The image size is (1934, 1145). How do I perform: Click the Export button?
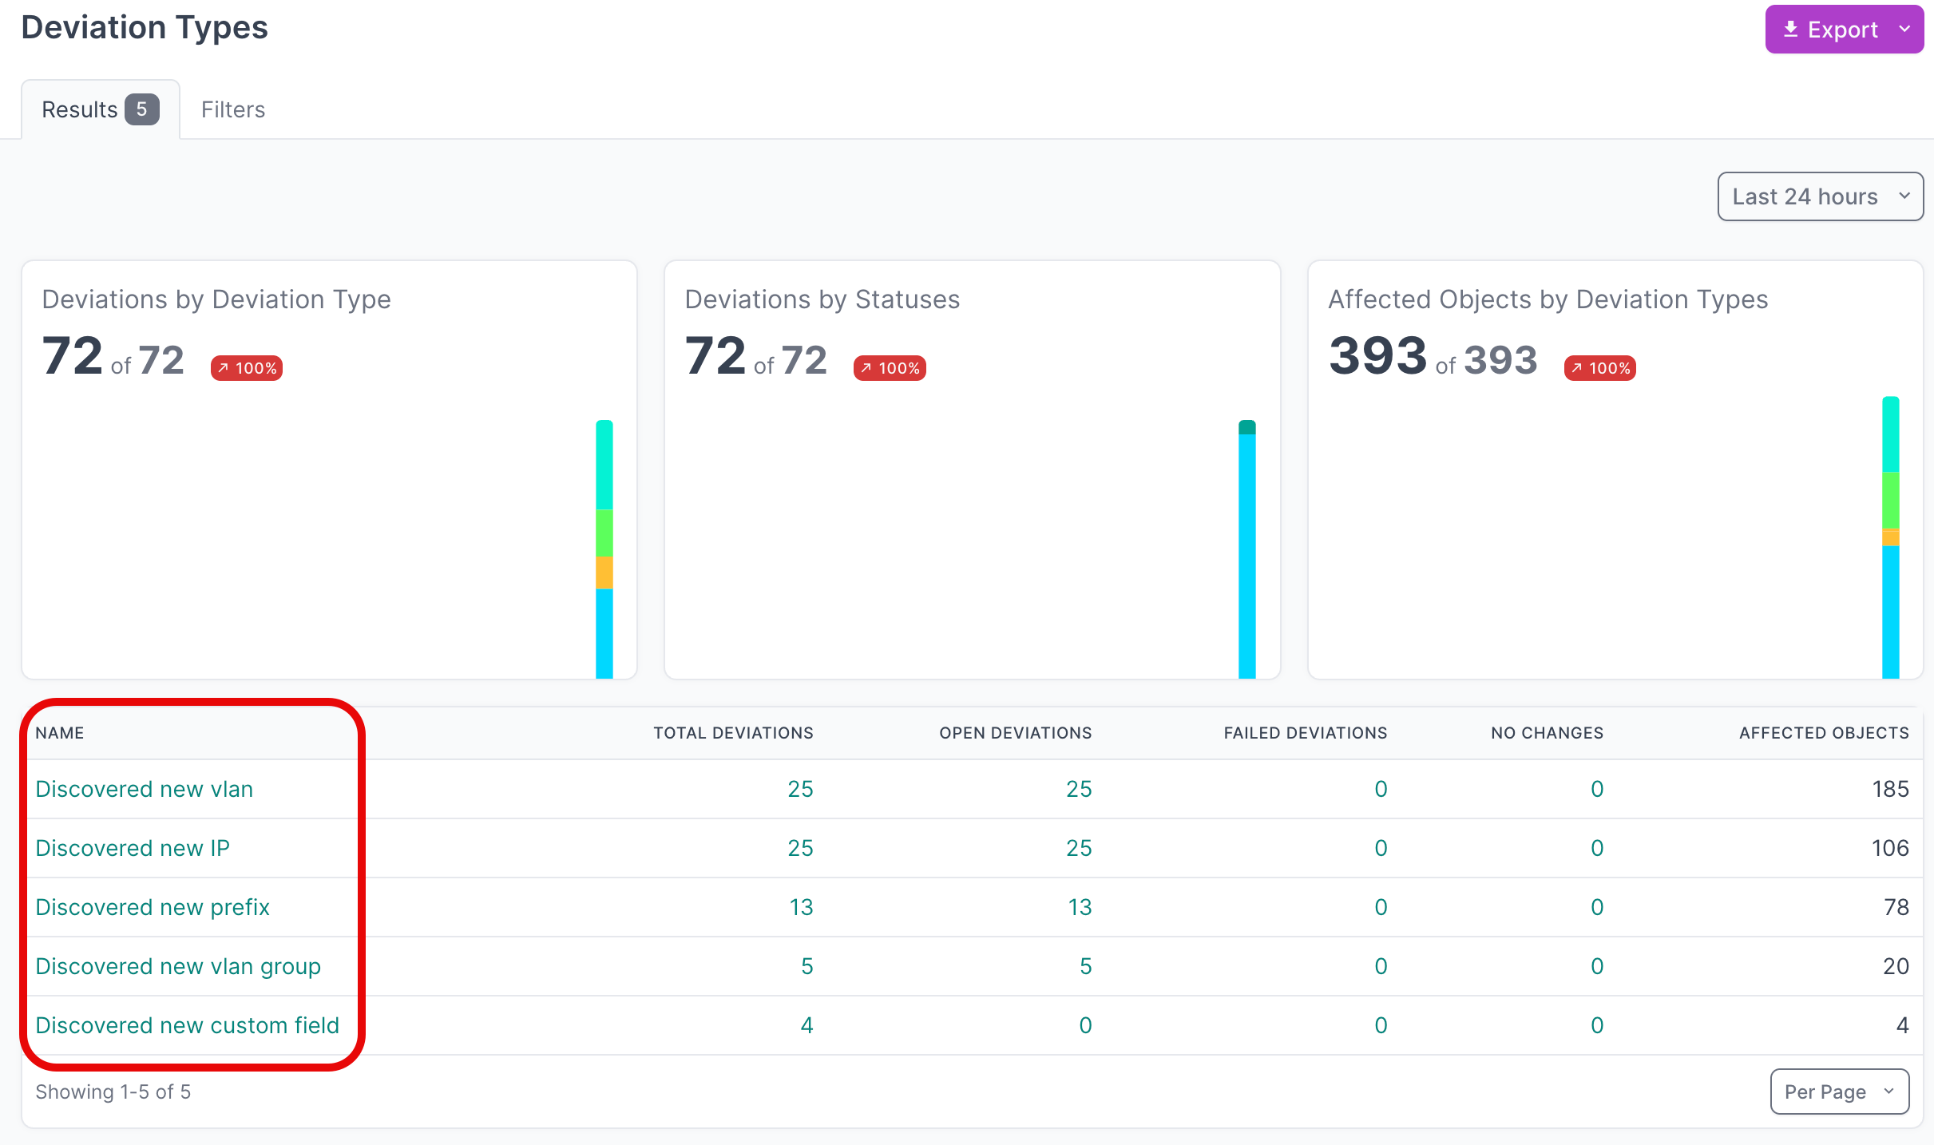coord(1843,29)
